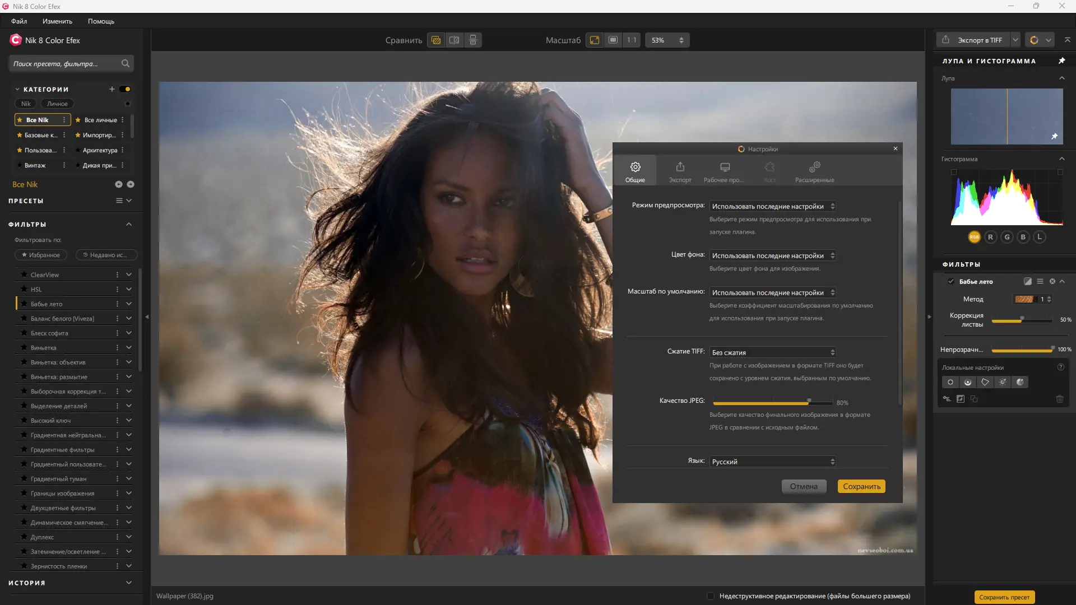Enable non-destructive editing checkbox
The width and height of the screenshot is (1076, 605).
[x=711, y=596]
